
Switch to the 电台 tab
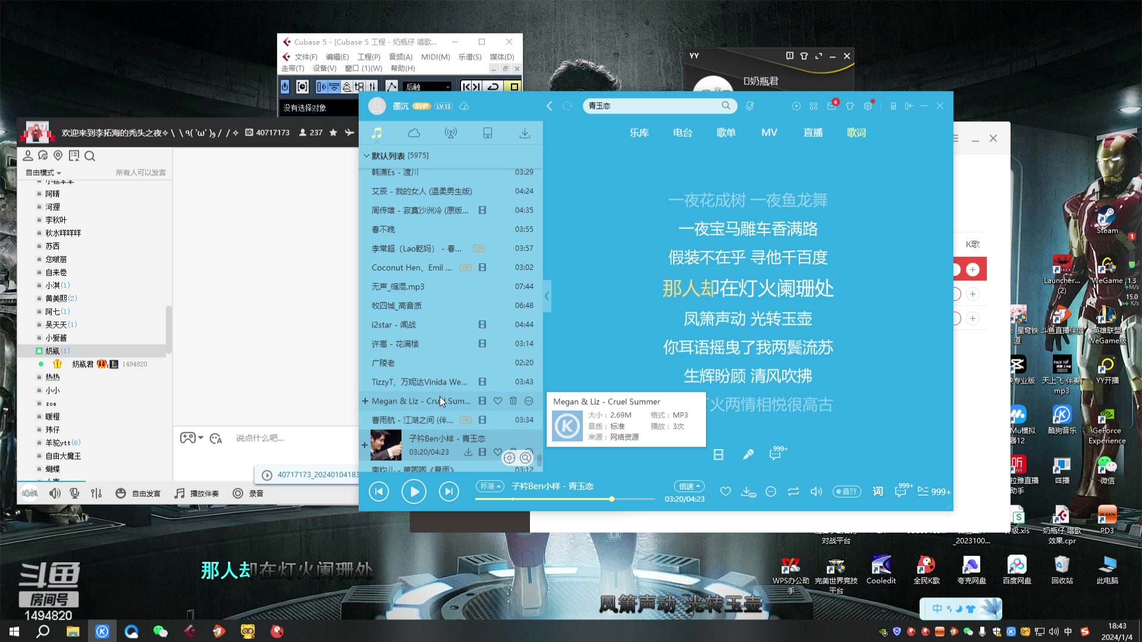click(683, 133)
